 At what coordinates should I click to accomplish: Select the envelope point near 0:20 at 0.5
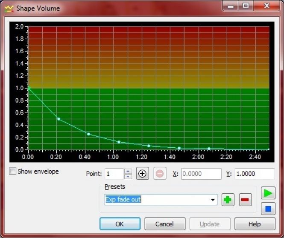click(59, 119)
